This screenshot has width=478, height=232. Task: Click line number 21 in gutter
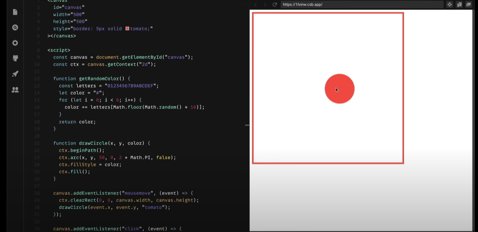(x=37, y=143)
